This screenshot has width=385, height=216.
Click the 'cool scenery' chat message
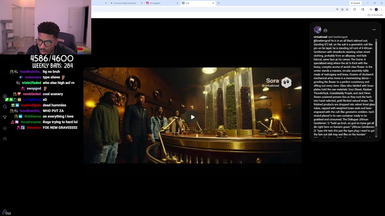click(53, 94)
